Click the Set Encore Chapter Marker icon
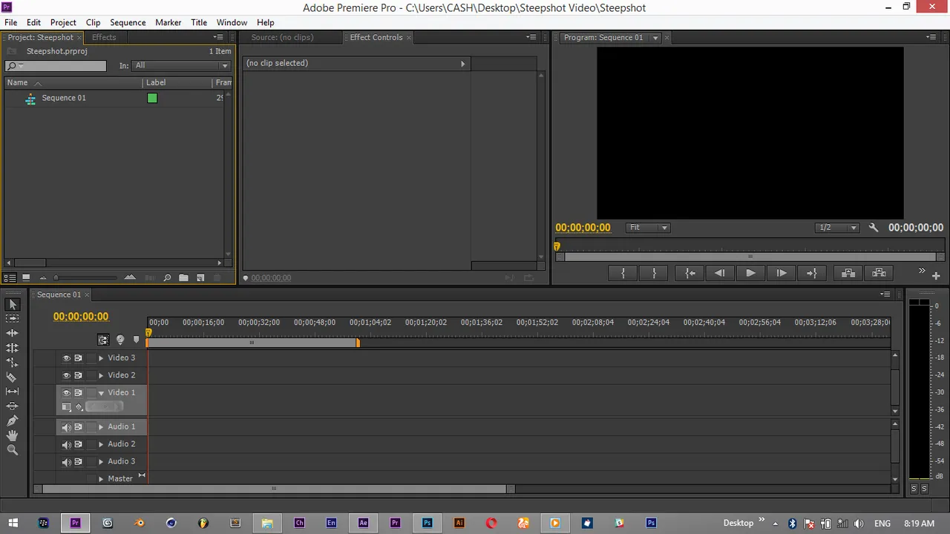 point(120,340)
